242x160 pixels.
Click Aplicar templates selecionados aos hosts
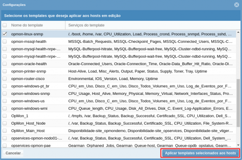200,153
